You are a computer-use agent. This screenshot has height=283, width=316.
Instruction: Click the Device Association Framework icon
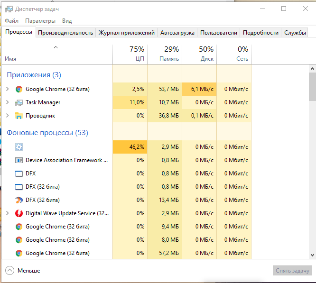click(19, 160)
